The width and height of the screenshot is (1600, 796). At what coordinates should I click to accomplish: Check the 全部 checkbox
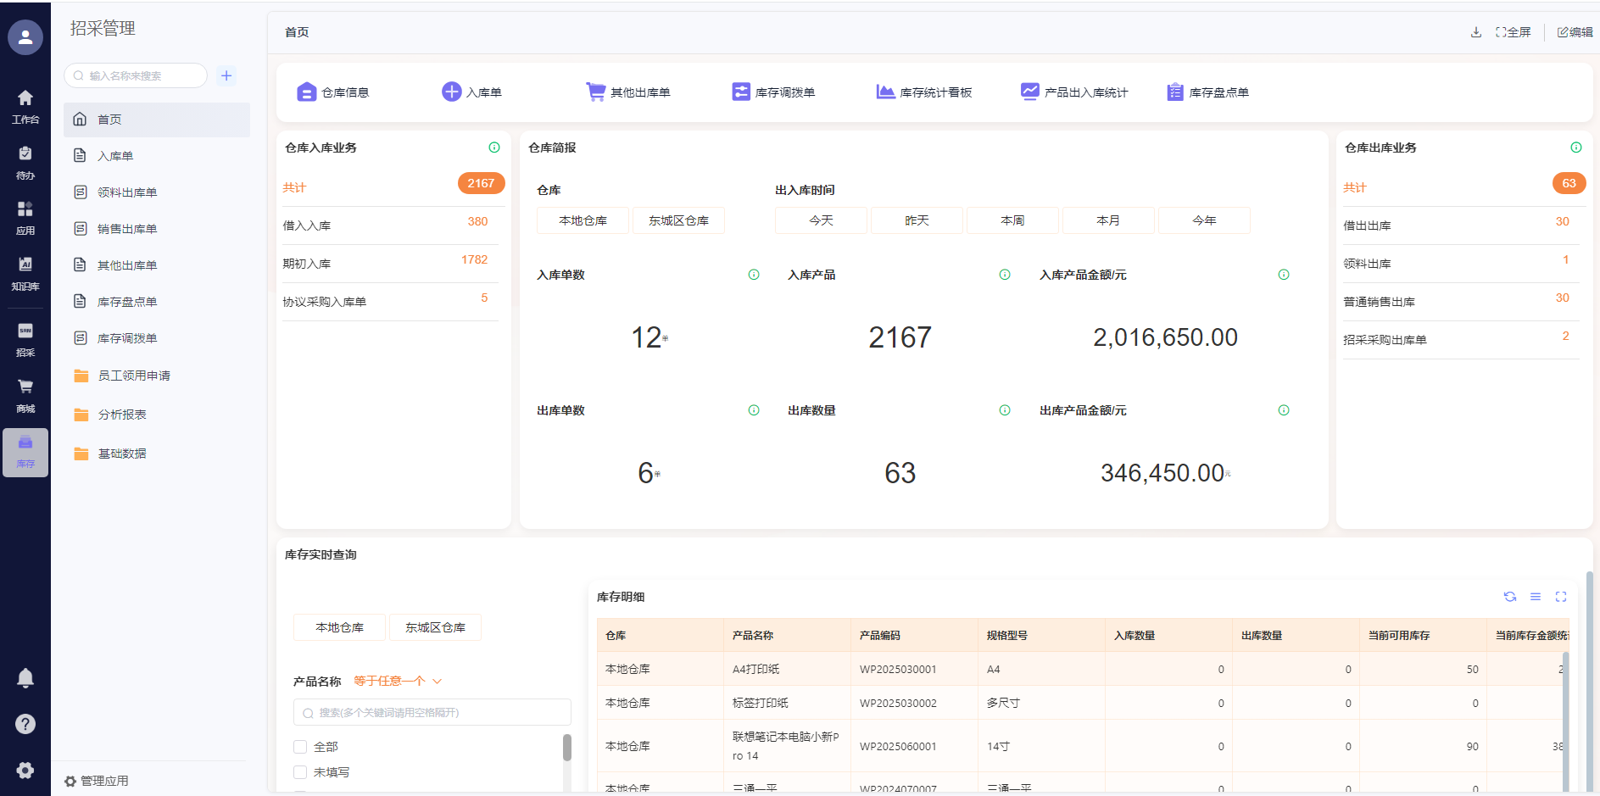(x=300, y=747)
